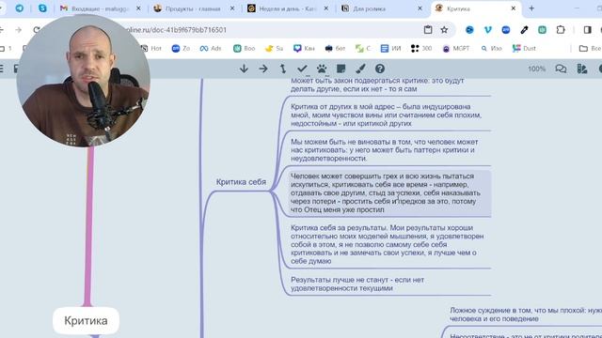Click the browser forward arrow
Viewport: 602px width, 338px height.
pos(19,29)
